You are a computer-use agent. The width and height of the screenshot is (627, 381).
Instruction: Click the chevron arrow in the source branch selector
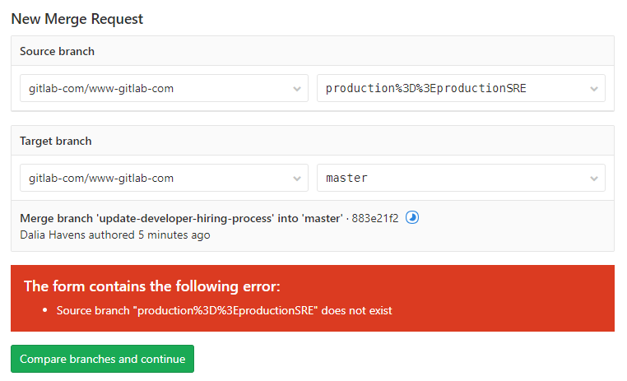594,89
